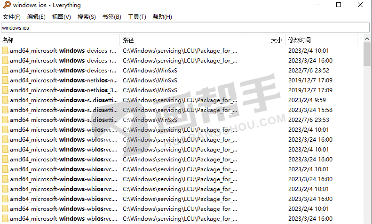Click the modified date 2023/3/24 15:58
Viewport: 372px width, 224px height.
click(310, 110)
